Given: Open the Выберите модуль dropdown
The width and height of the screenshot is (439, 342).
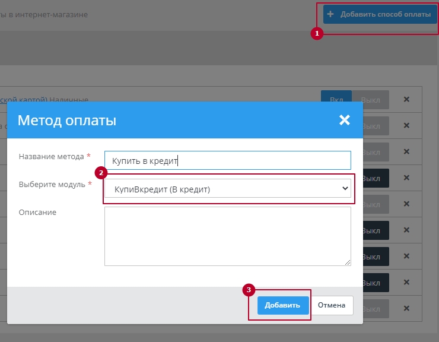Looking at the screenshot, I should 227,189.
